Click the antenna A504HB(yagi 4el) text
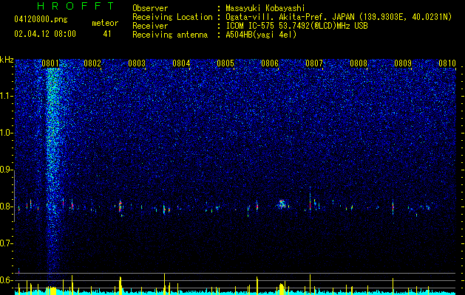The width and height of the screenshot is (465, 295). (261, 35)
